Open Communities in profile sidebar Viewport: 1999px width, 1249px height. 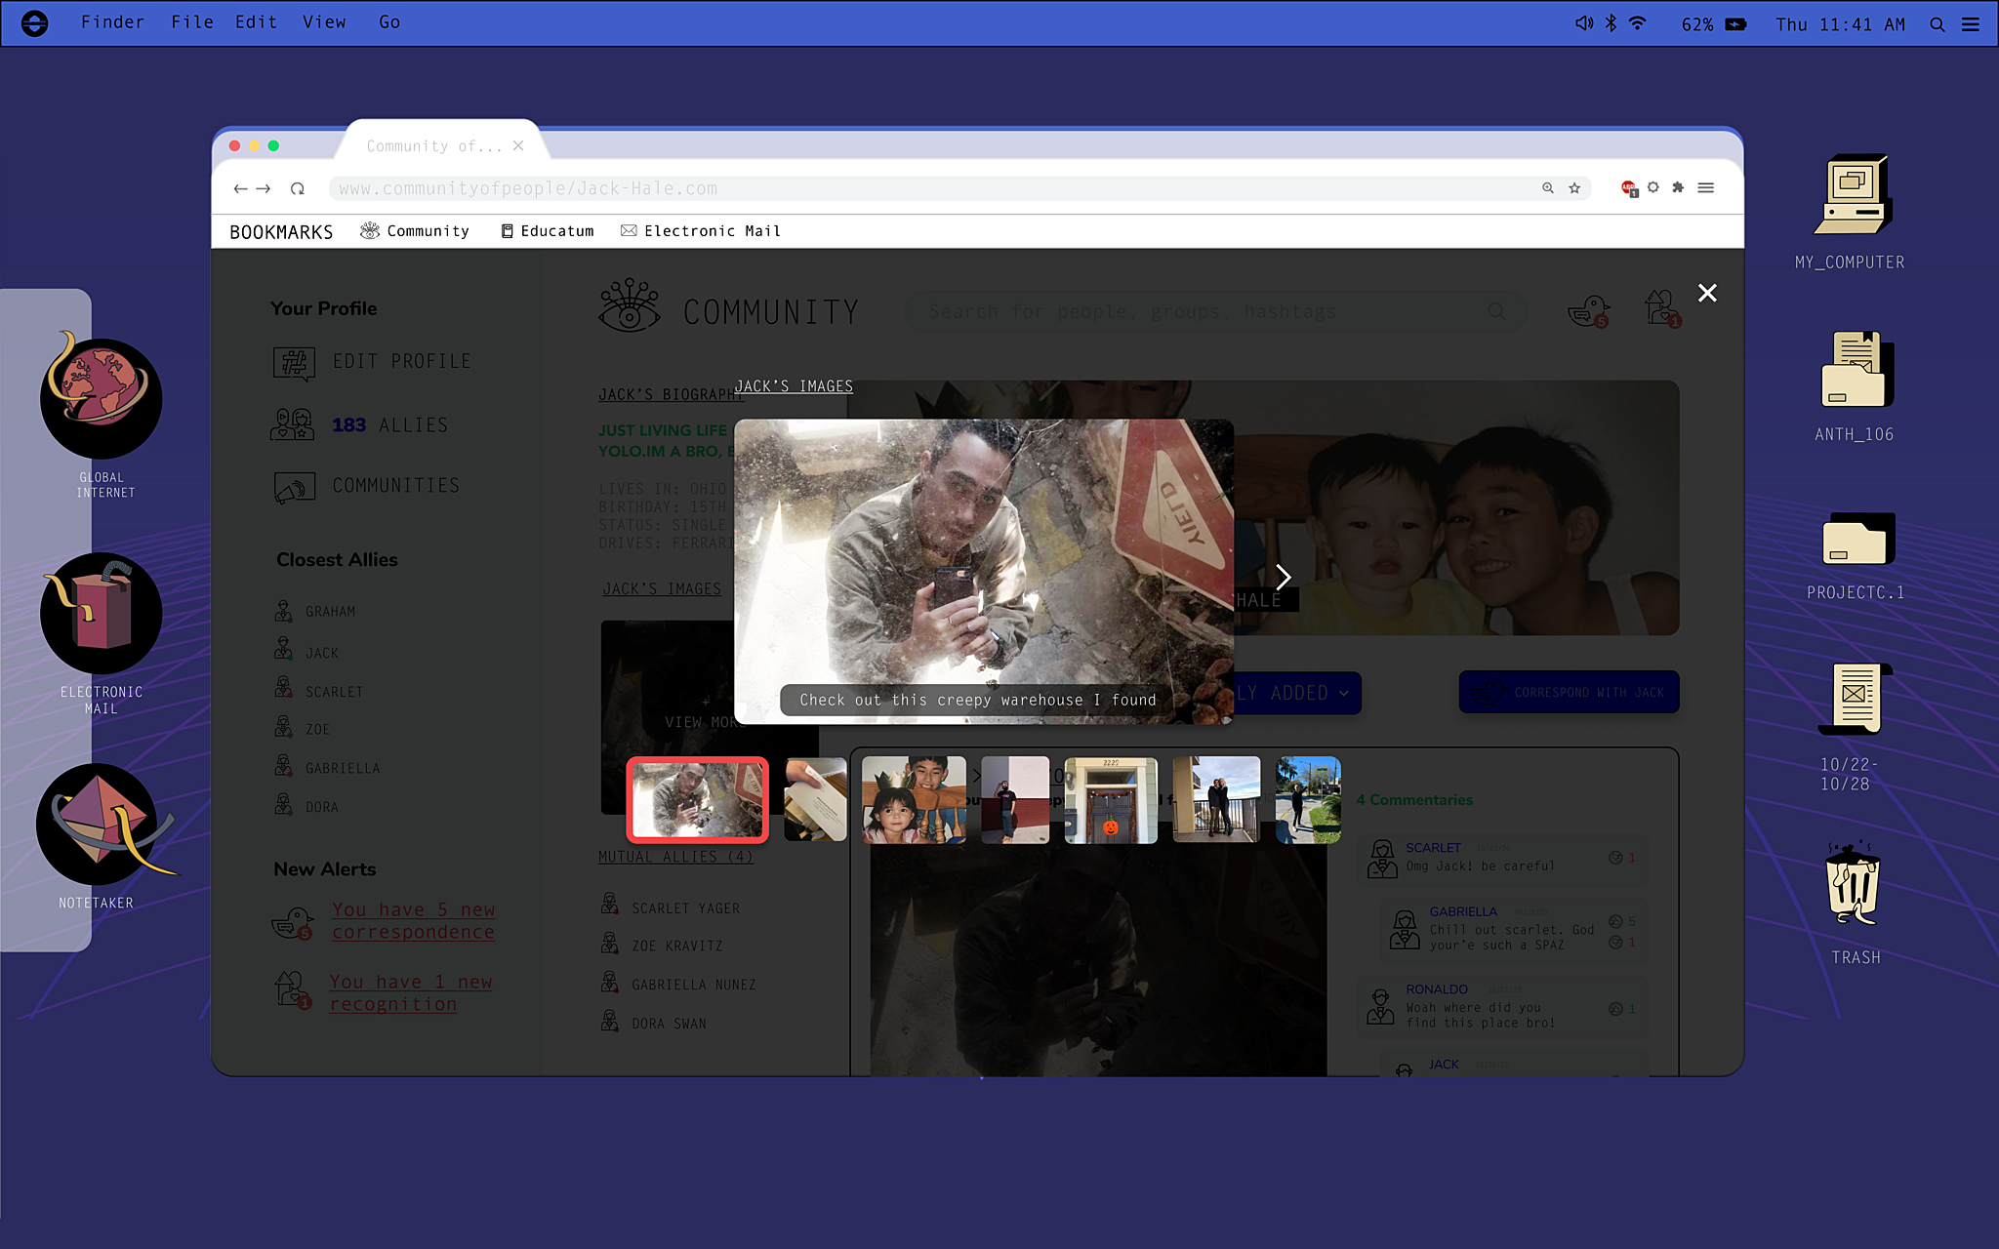coord(367,486)
